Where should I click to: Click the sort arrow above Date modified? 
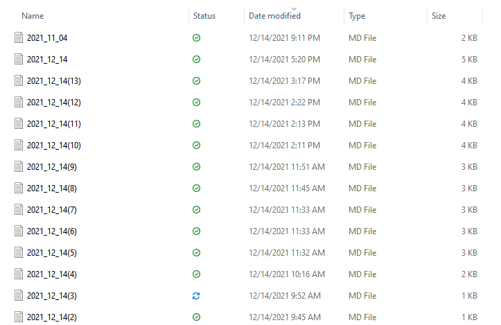click(295, 8)
